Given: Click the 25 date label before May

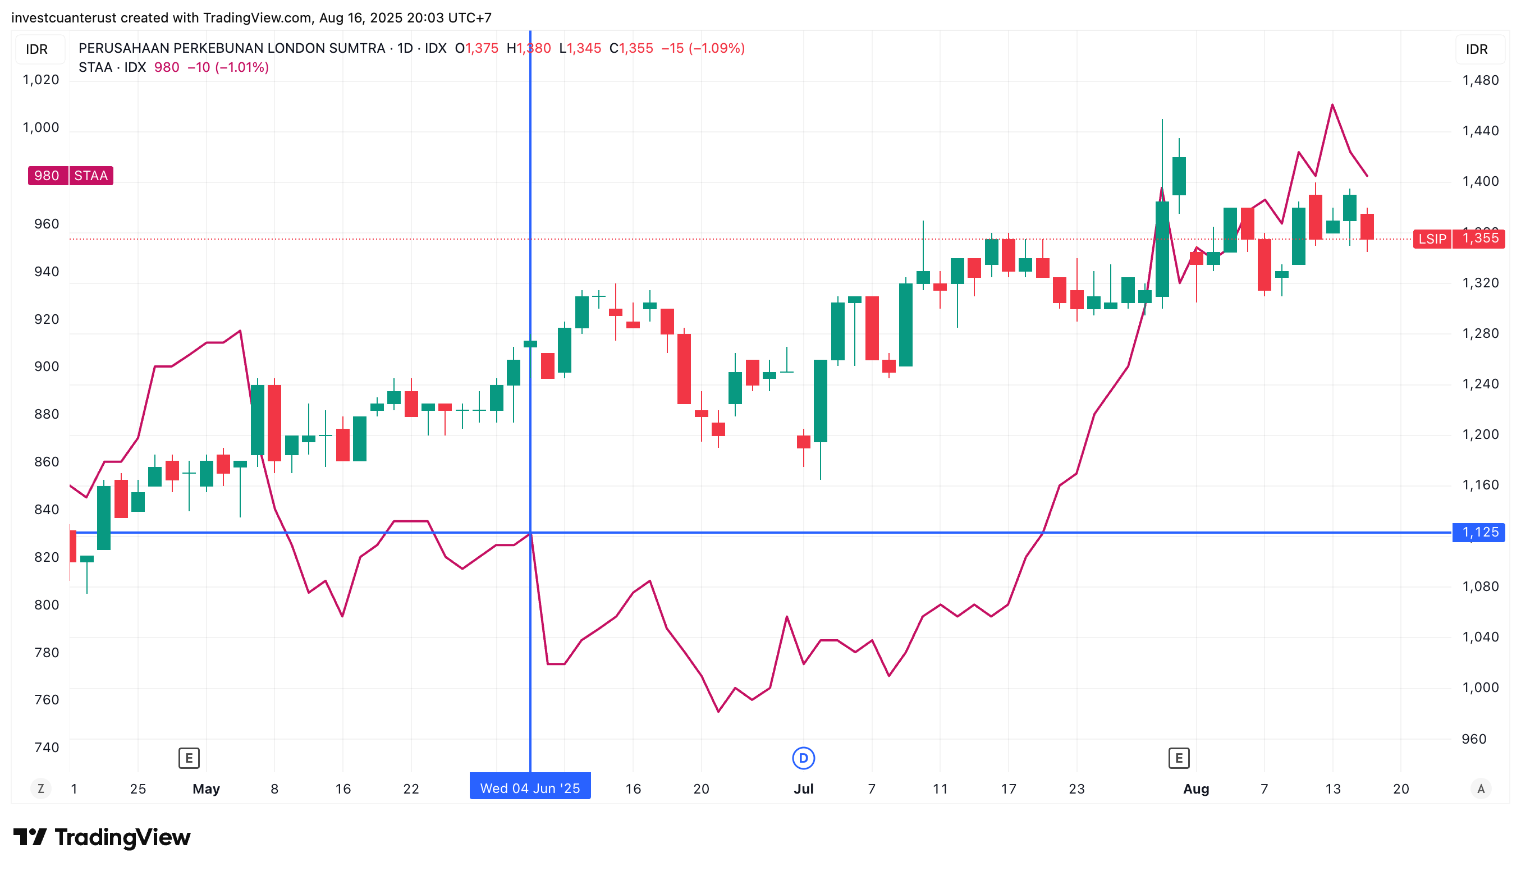Looking at the screenshot, I should click(138, 789).
